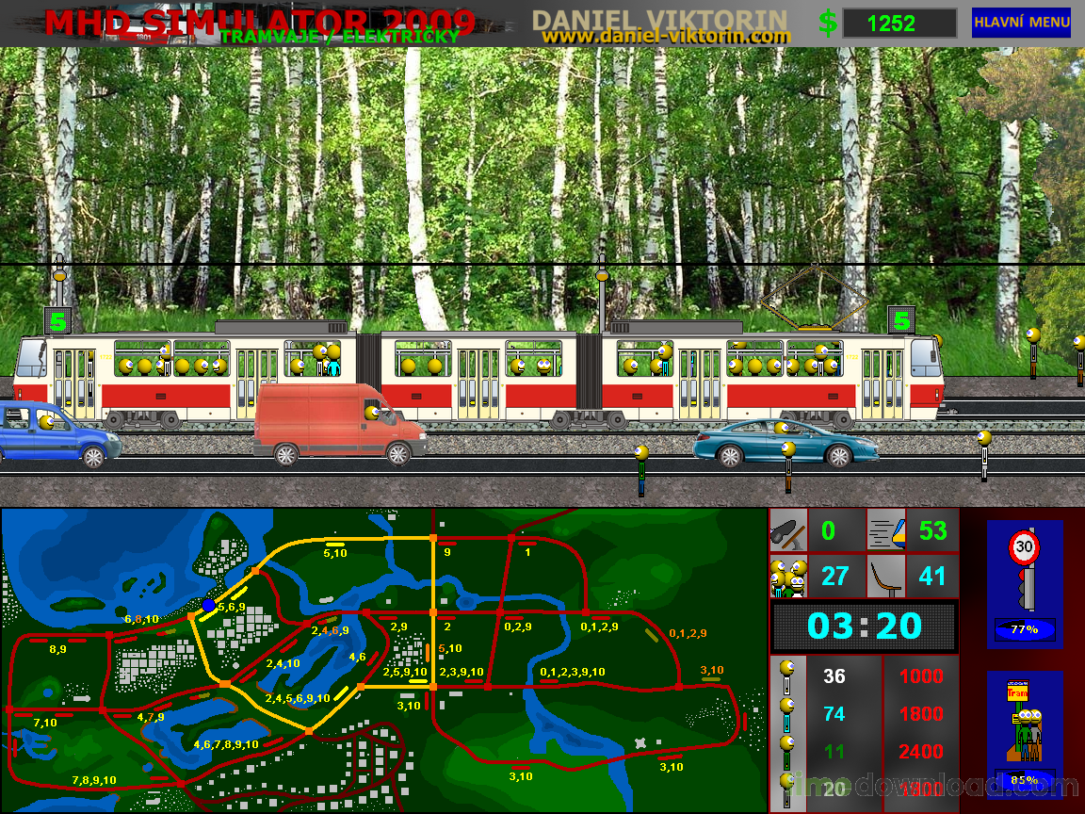Click the cyan-body passenger icon beside 74
The image size is (1085, 814).
point(787,714)
